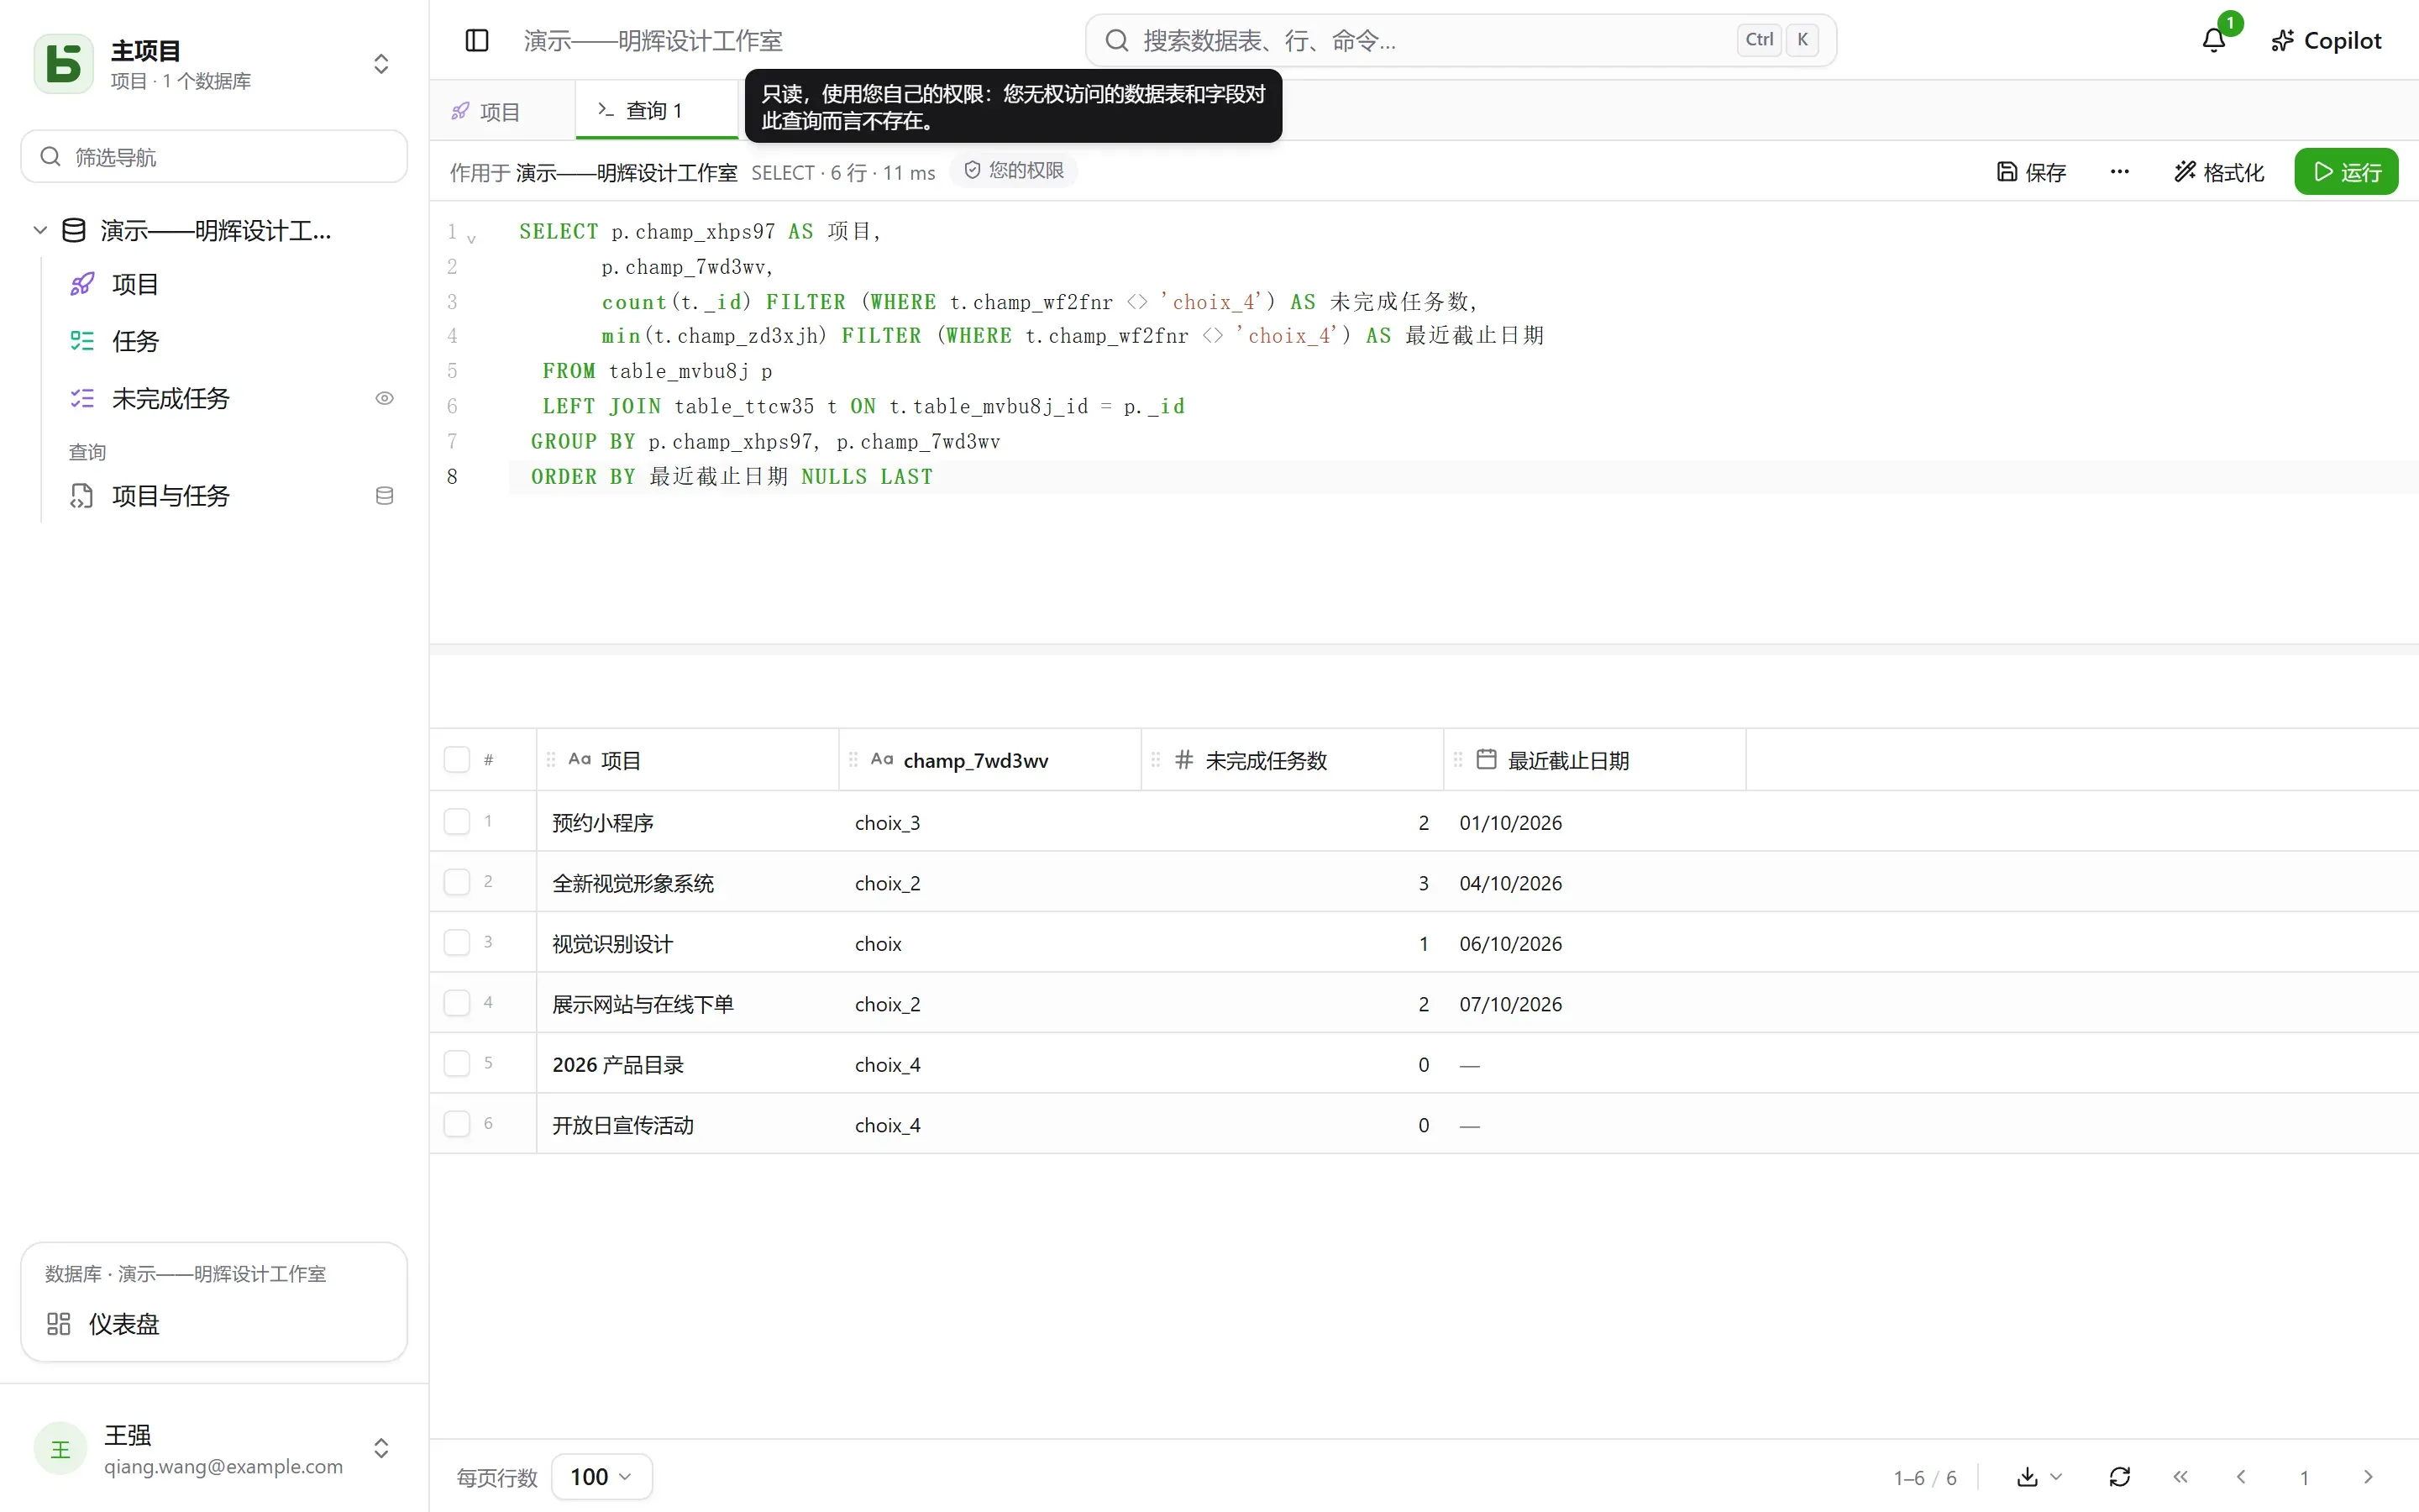Check the row for 视觉识别设计
Image resolution: width=2419 pixels, height=1512 pixels.
click(x=457, y=942)
